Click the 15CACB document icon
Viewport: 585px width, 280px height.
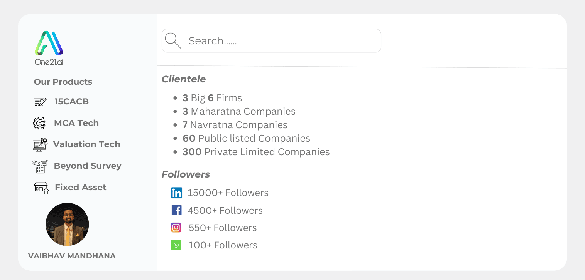tap(40, 103)
